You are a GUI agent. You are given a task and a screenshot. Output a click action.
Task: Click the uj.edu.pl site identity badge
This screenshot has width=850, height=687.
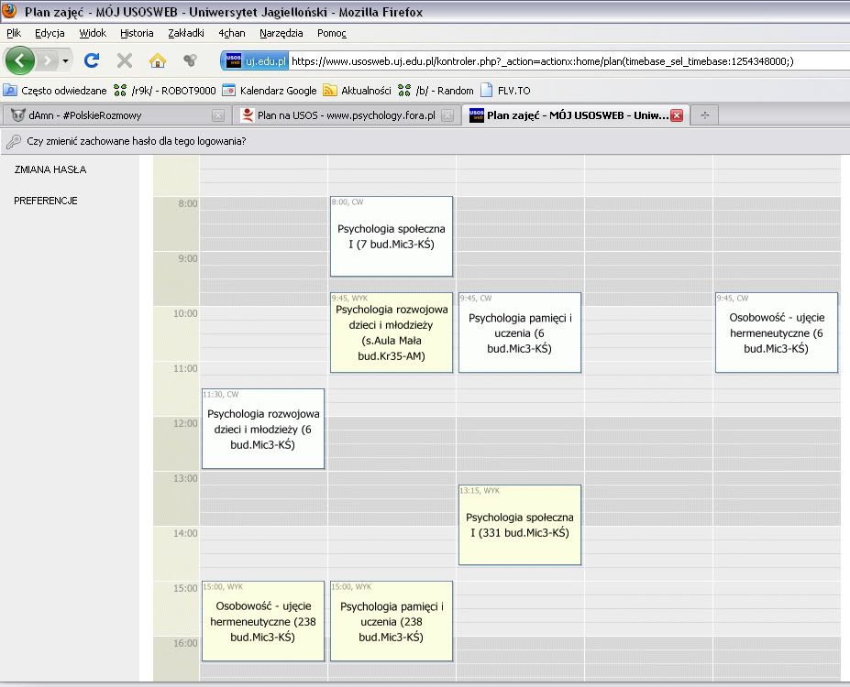coord(255,60)
